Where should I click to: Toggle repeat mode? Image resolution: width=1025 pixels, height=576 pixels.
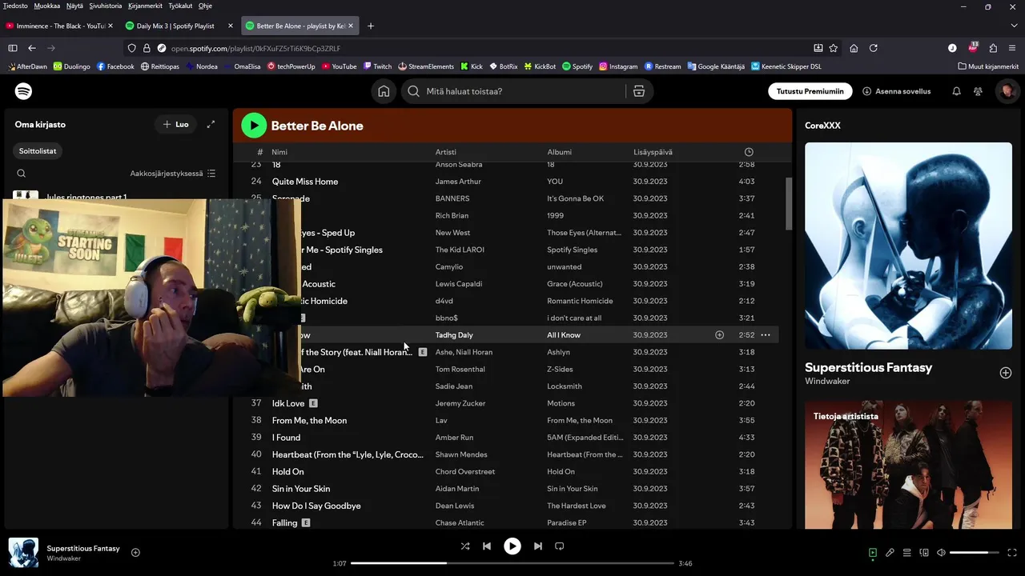(x=560, y=546)
